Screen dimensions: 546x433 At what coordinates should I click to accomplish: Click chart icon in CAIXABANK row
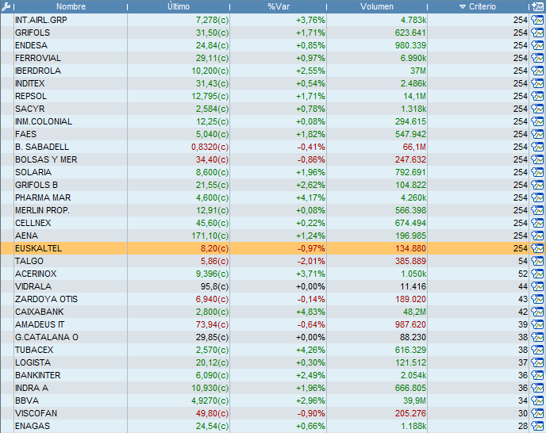pos(537,312)
